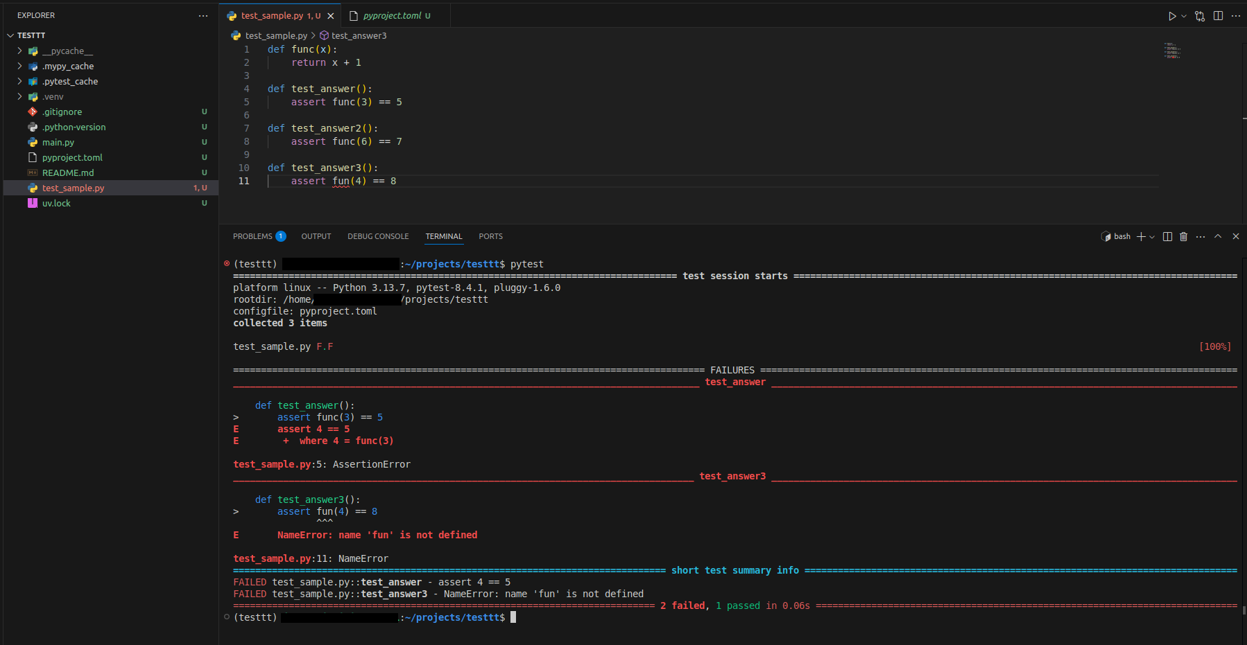Click test_sample.py:5 link in terminal
Image resolution: width=1247 pixels, height=645 pixels.
tap(279, 464)
